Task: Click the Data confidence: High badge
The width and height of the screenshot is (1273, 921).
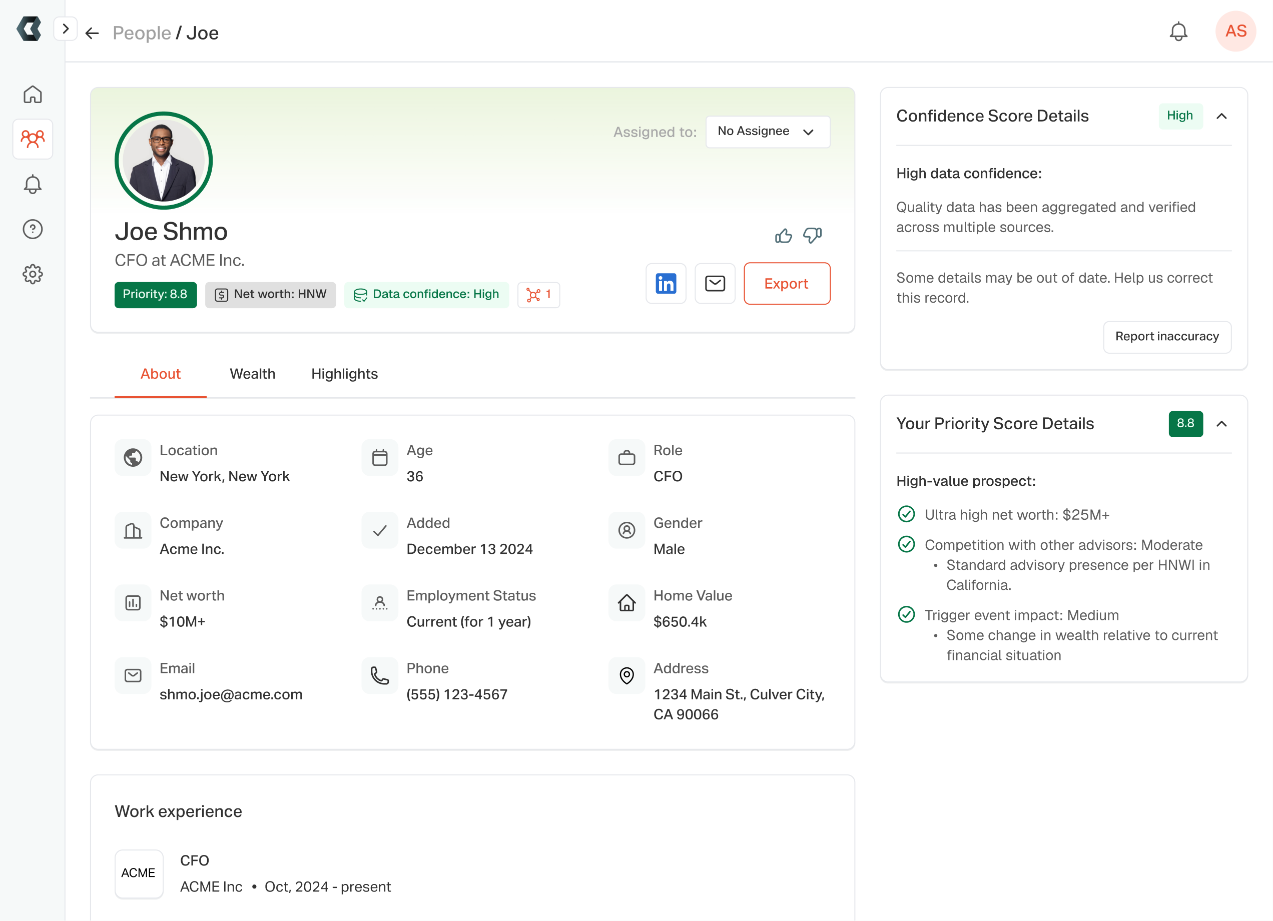Action: 426,295
